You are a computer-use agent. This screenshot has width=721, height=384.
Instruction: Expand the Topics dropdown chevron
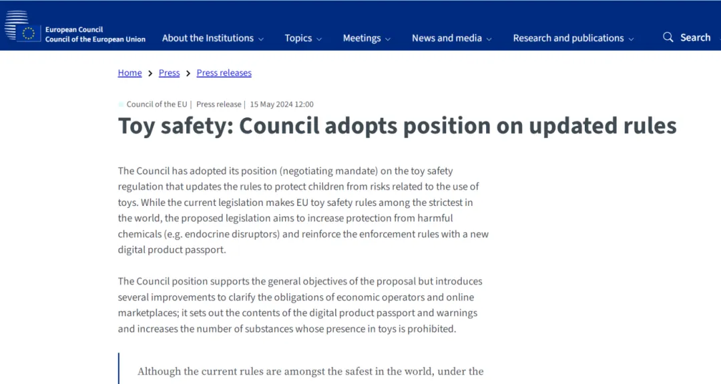pyautogui.click(x=319, y=39)
